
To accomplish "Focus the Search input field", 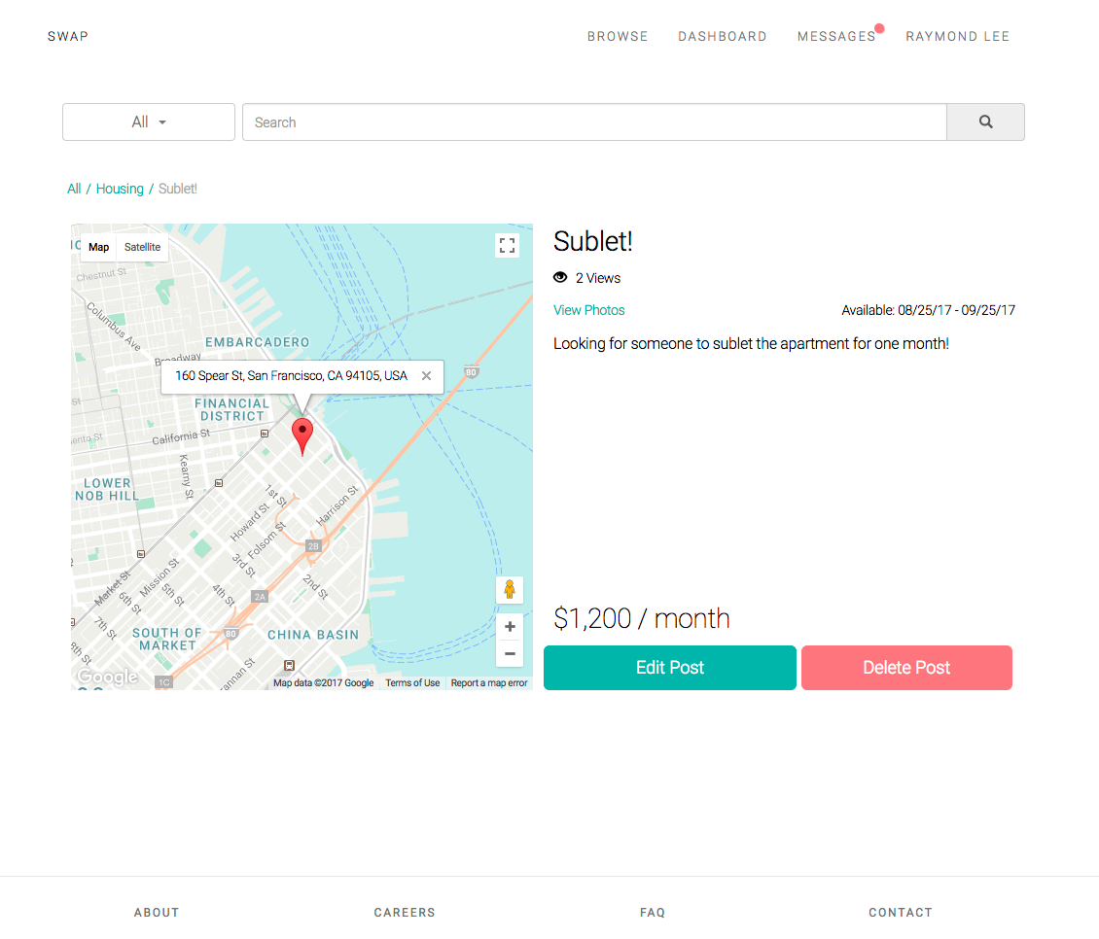I will click(x=594, y=122).
